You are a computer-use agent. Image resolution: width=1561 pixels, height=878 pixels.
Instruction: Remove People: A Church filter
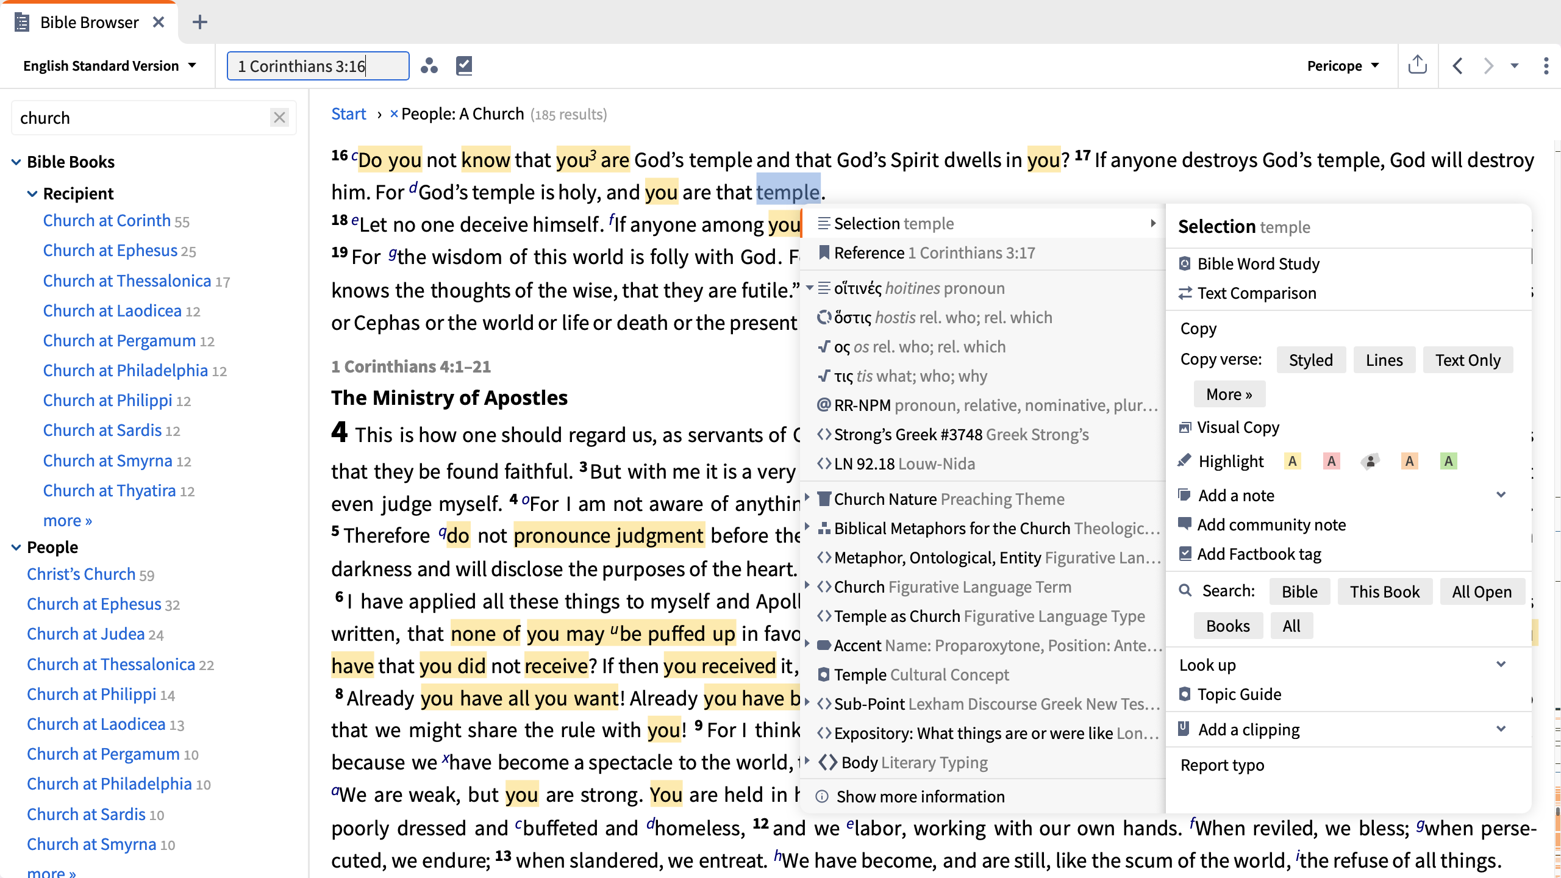click(x=394, y=114)
